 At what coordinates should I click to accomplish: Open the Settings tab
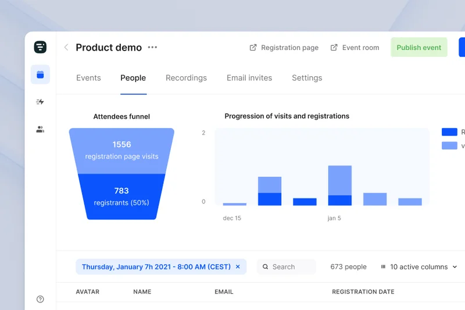(x=307, y=78)
